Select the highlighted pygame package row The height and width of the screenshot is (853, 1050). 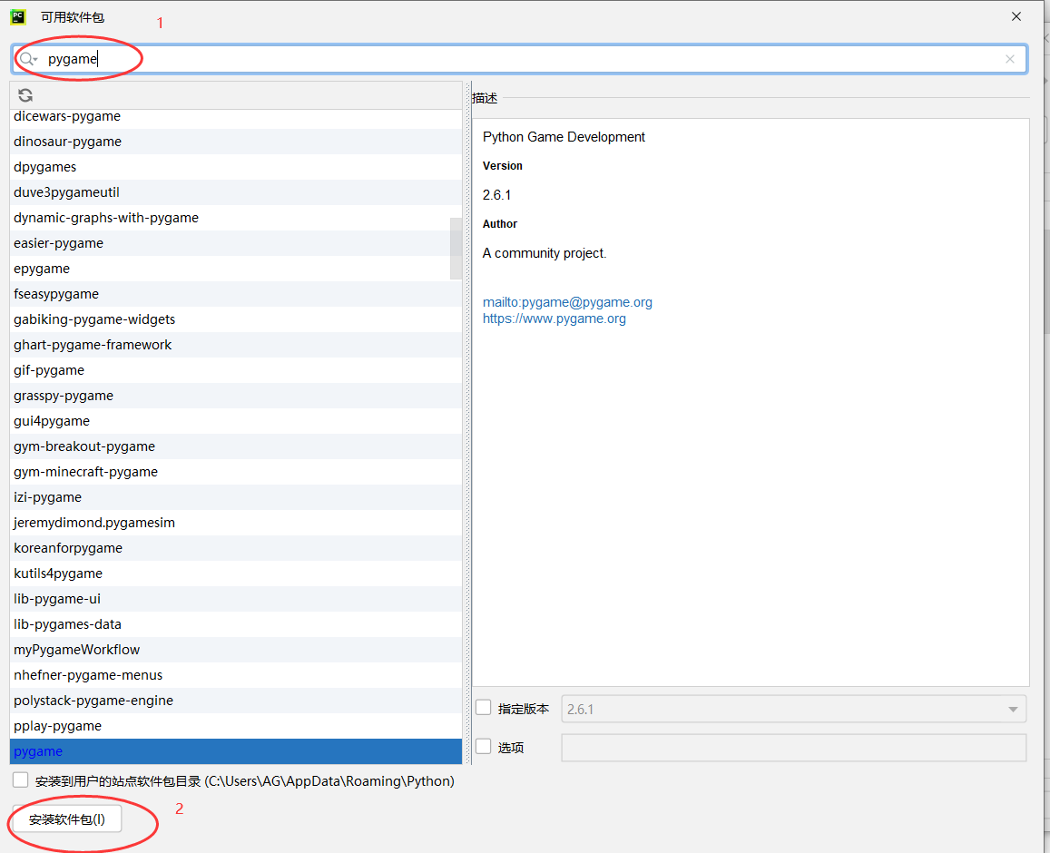coord(236,752)
